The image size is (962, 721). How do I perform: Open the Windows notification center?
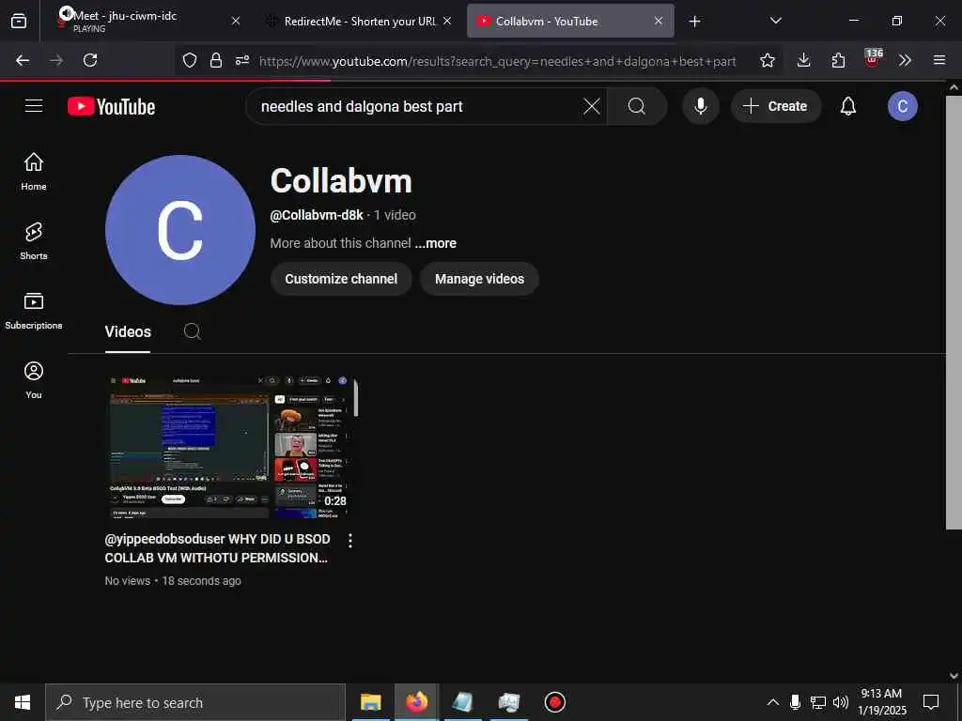point(931,702)
